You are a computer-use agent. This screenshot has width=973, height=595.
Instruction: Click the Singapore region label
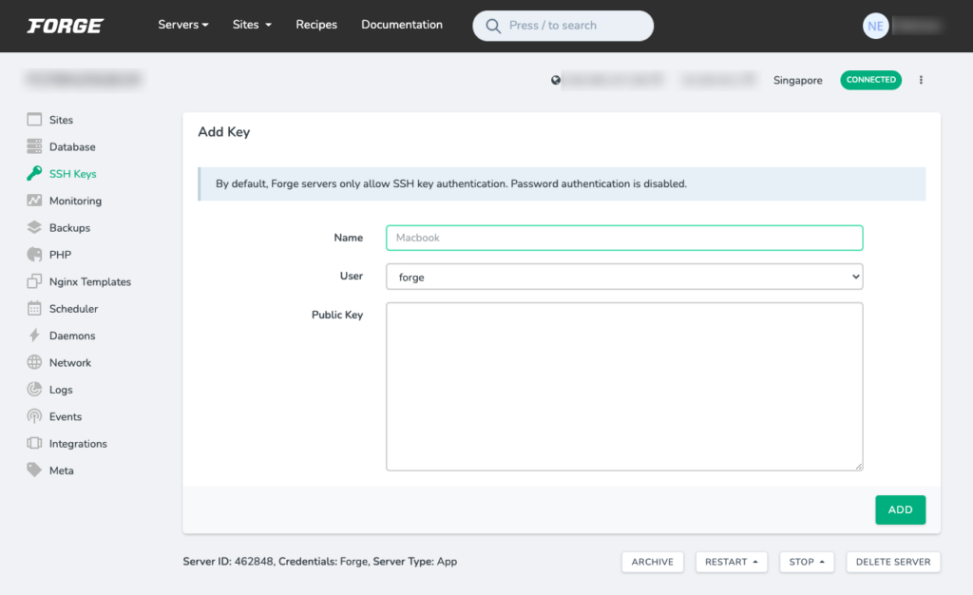[x=797, y=80]
